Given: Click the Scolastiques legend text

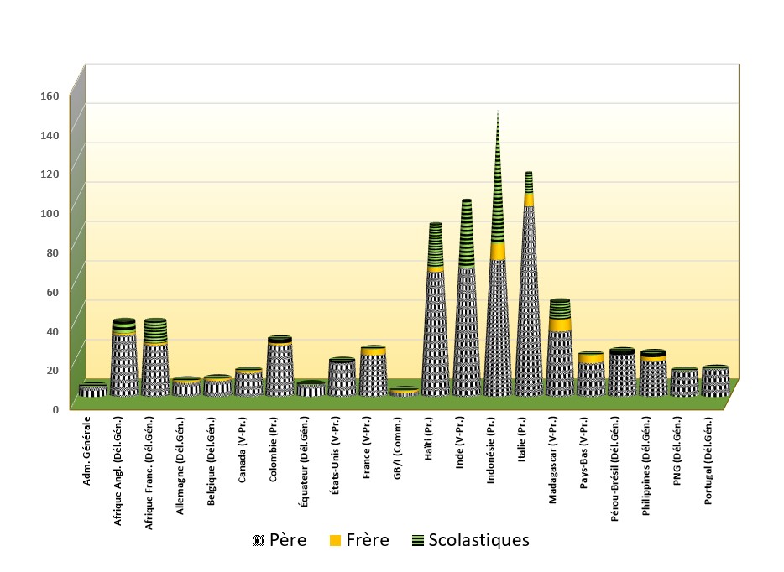Looking at the screenshot, I should pyautogui.click(x=479, y=540).
